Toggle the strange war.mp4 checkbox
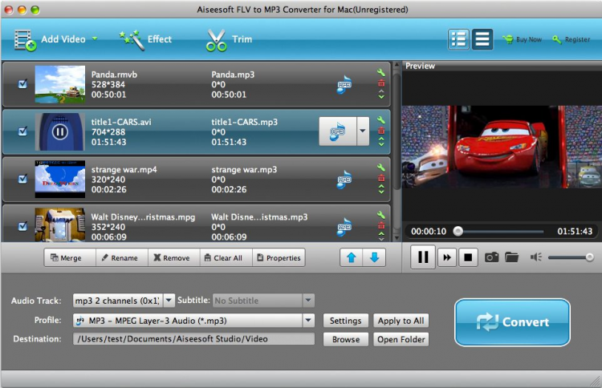 tap(23, 178)
